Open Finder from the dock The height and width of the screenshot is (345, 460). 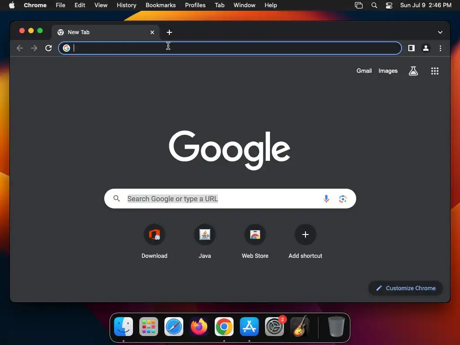[123, 327]
